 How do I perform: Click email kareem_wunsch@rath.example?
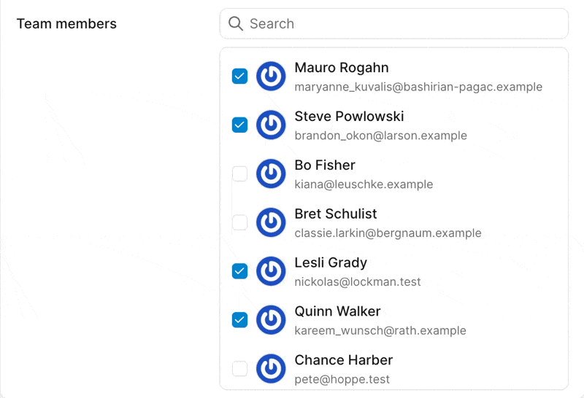380,331
